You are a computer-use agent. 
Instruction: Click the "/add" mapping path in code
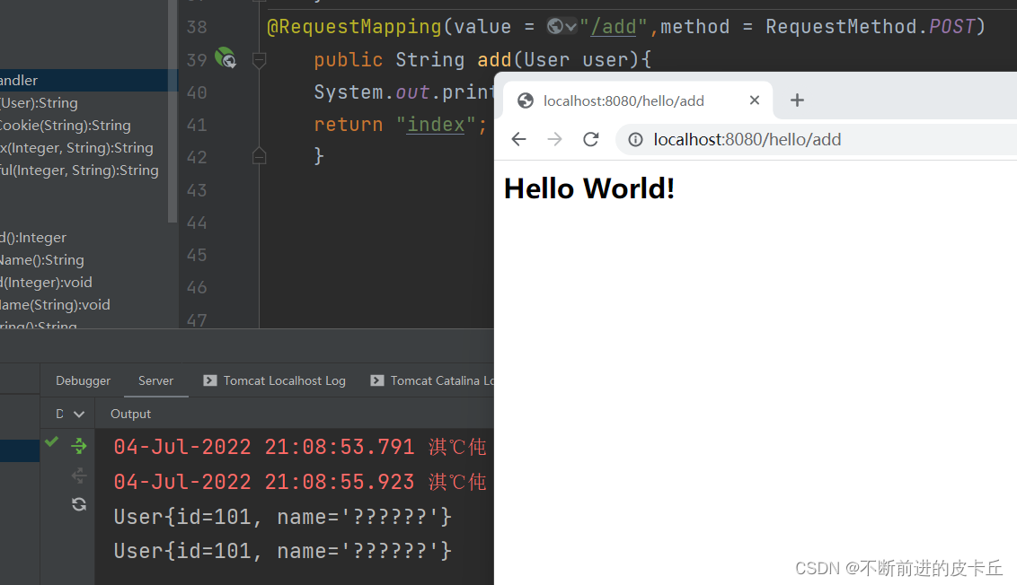pyautogui.click(x=613, y=27)
